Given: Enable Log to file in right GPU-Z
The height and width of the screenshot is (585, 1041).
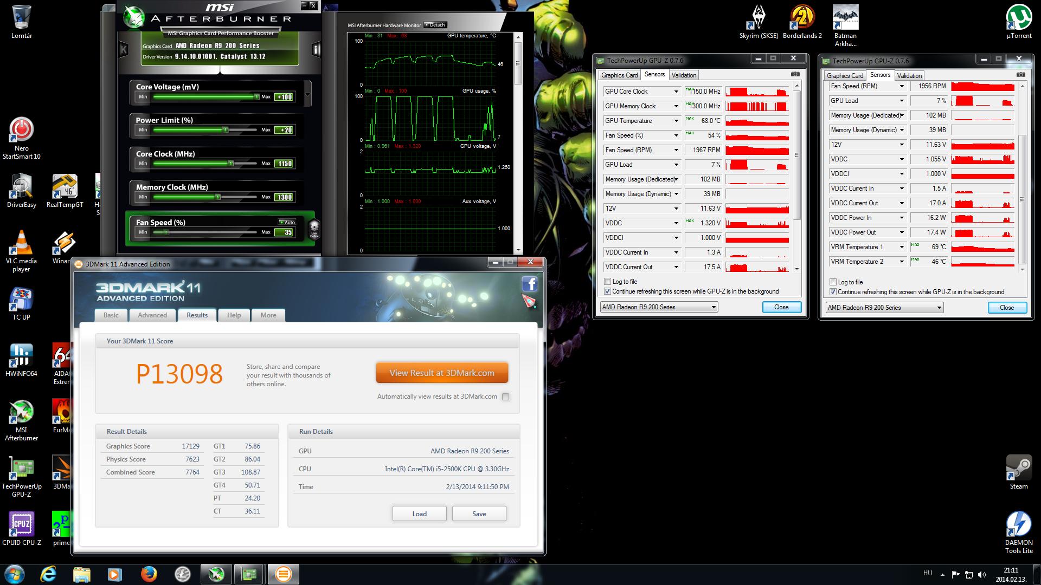Looking at the screenshot, I should point(833,282).
